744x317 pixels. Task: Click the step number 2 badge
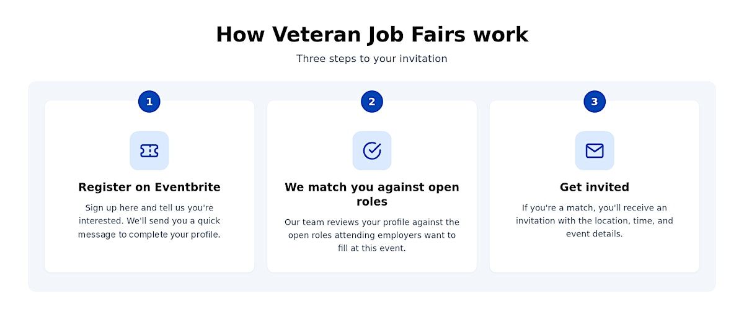tap(372, 102)
